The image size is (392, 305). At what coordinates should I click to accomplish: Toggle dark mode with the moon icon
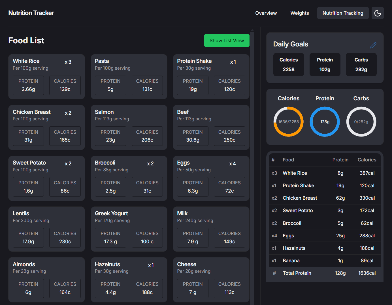pos(378,13)
